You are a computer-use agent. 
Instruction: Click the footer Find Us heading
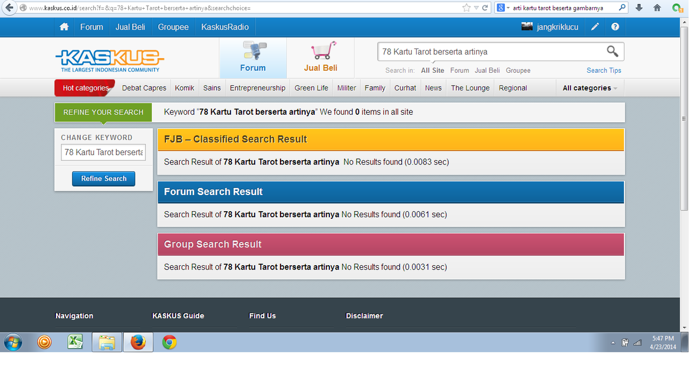(x=263, y=316)
